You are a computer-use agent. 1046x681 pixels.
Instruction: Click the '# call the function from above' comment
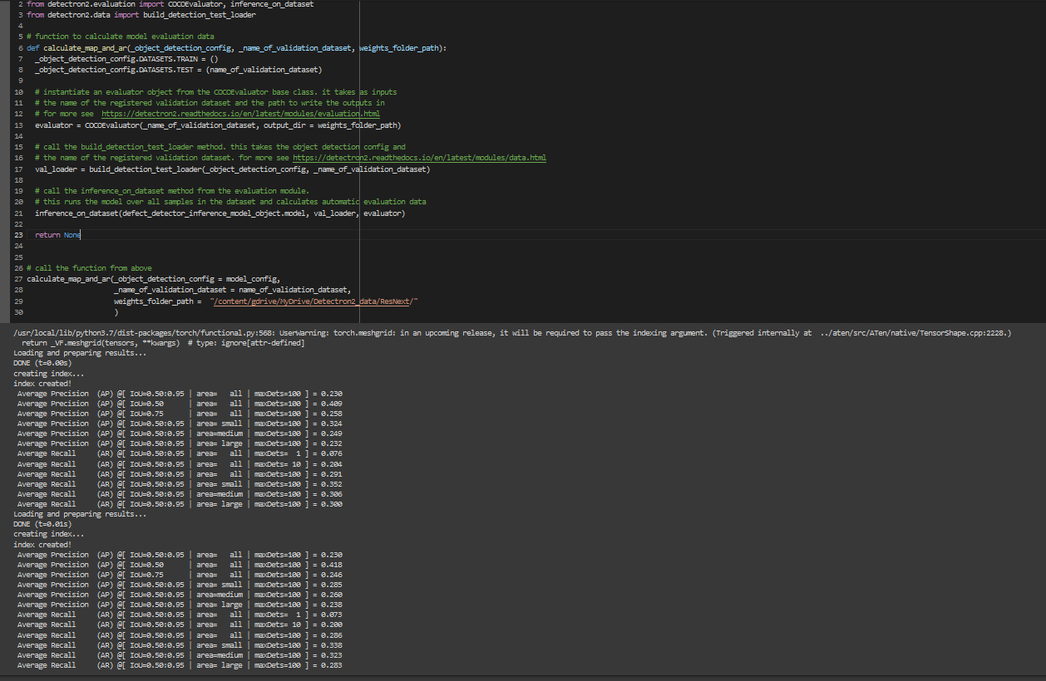tap(89, 268)
